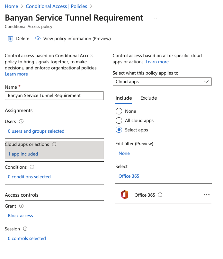This screenshot has width=223, height=259.
Task: Click info icon beside Cloud apps or actions
Action: (54, 144)
